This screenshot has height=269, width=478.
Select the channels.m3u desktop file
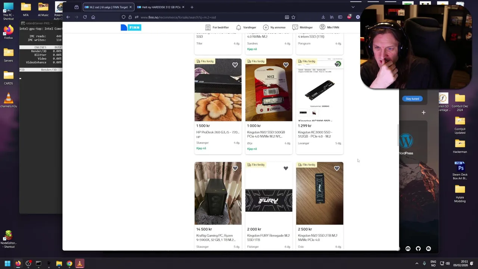[8, 100]
